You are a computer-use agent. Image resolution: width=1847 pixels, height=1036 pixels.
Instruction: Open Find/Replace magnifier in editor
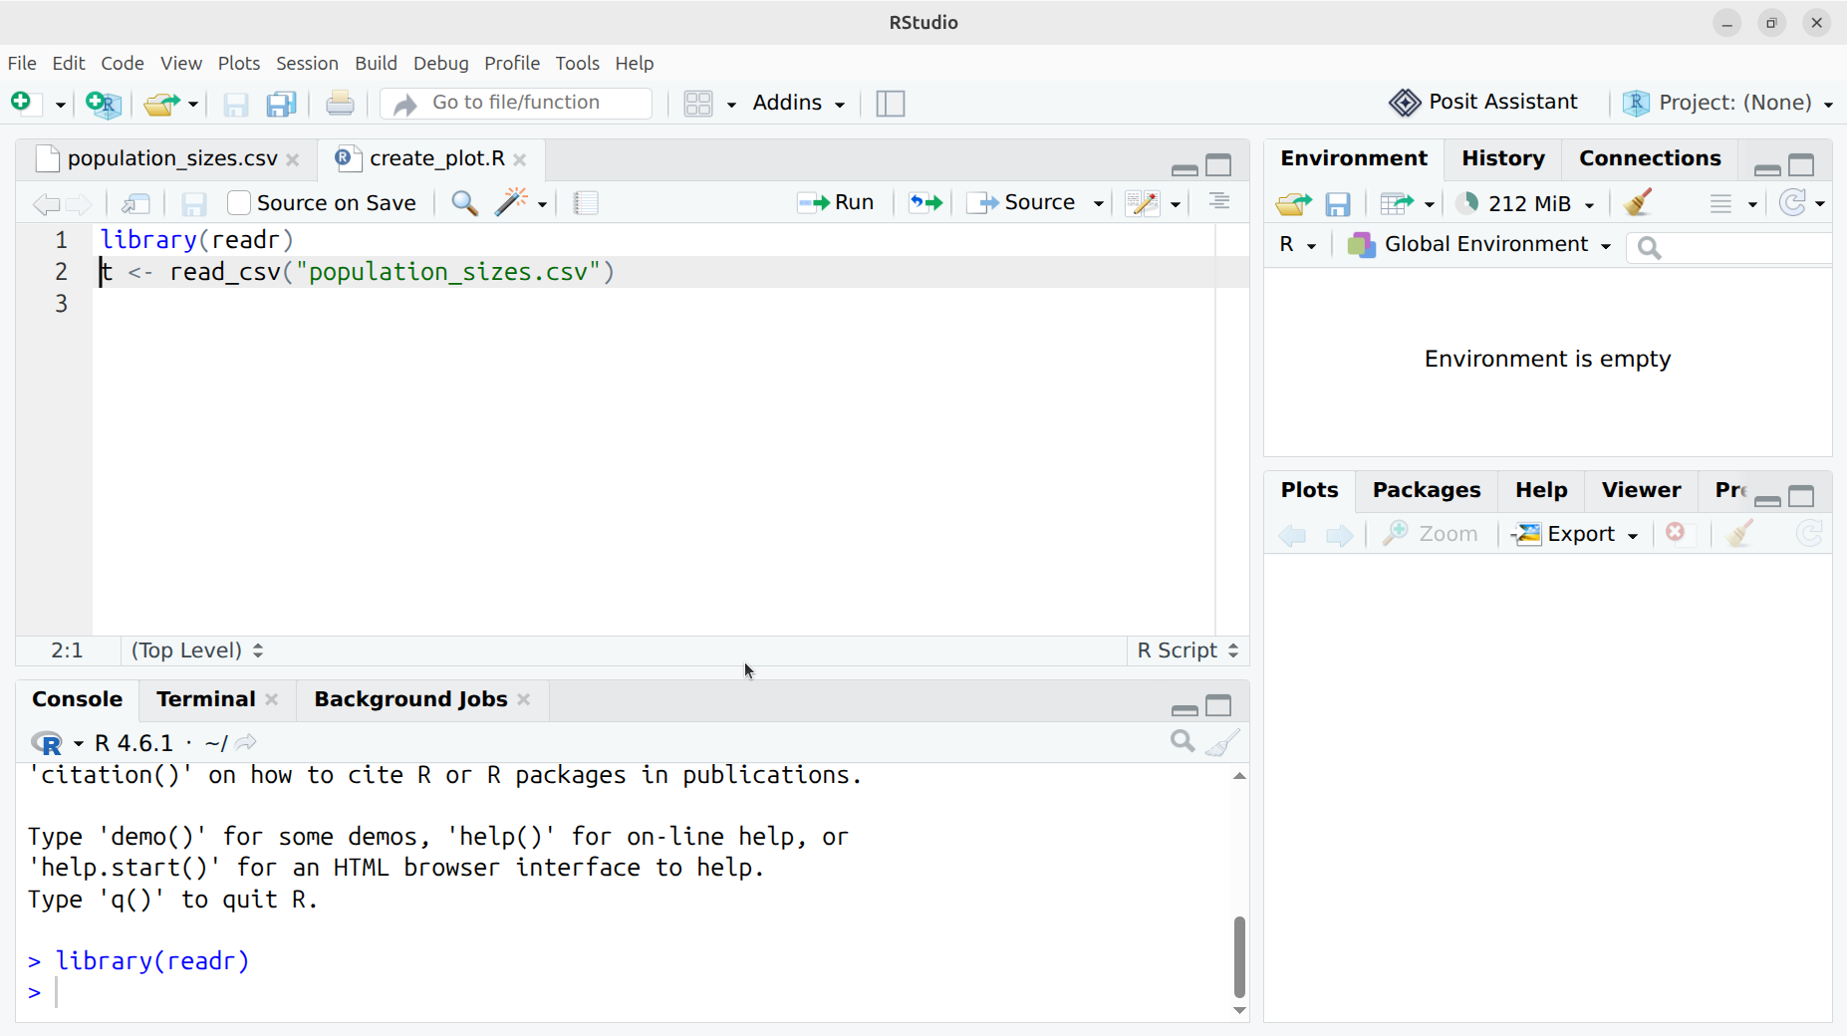click(x=464, y=203)
